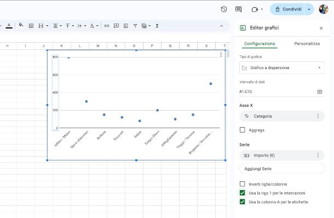334x218 pixels.
Task: Collapse the menus with chevron up
Action: click(x=222, y=26)
